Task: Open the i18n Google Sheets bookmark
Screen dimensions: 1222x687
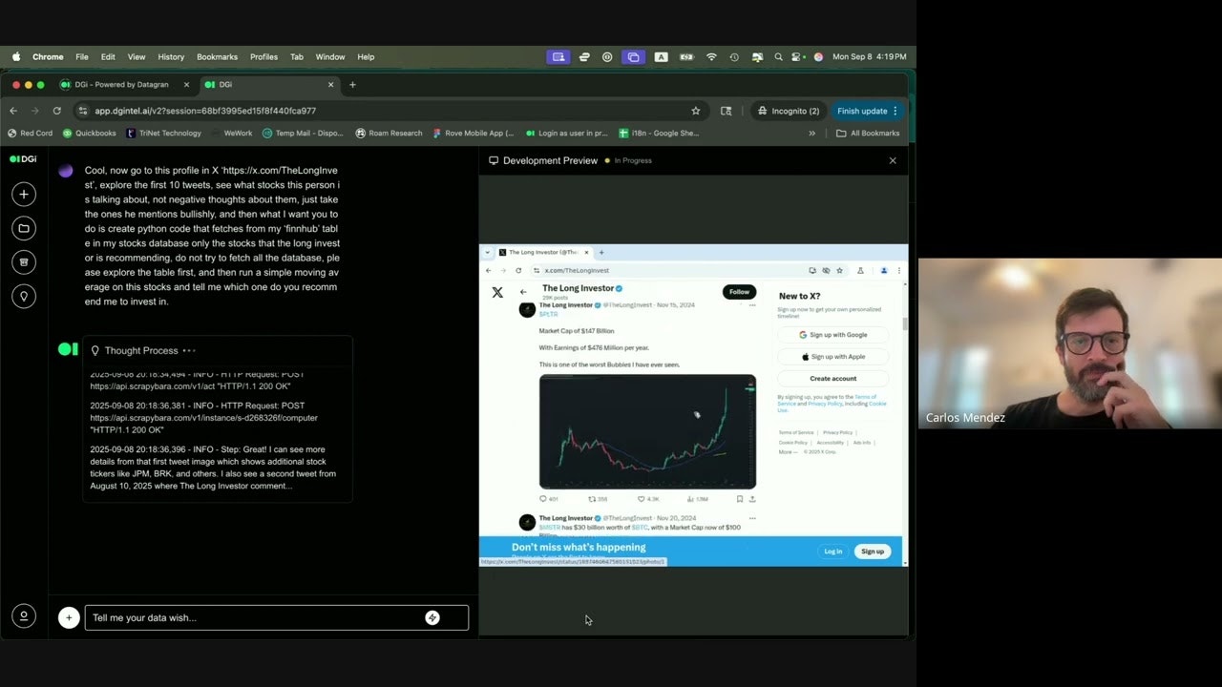Action: click(x=659, y=134)
